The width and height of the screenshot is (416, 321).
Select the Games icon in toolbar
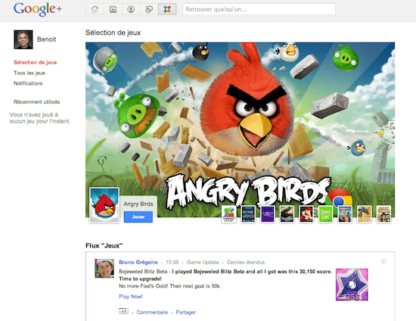pyautogui.click(x=167, y=9)
